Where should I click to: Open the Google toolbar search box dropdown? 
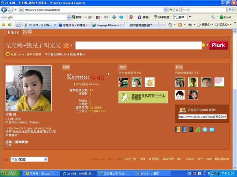click(68, 17)
